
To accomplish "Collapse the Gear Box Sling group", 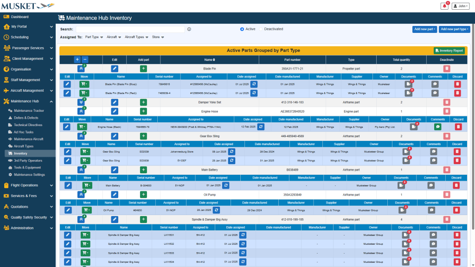I will pyautogui.click(x=81, y=136).
